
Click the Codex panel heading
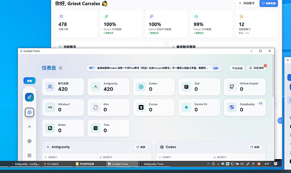171,147
